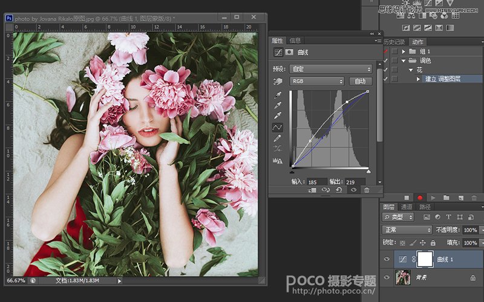Screen dimensions: 484x302
Task: Expand the 建立 调整图层 step
Action: point(418,79)
